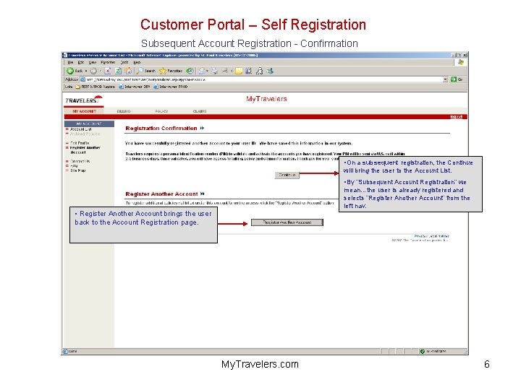Click the arrow icon beside Register Another Account heading
521x390 pixels.
pyautogui.click(x=203, y=194)
